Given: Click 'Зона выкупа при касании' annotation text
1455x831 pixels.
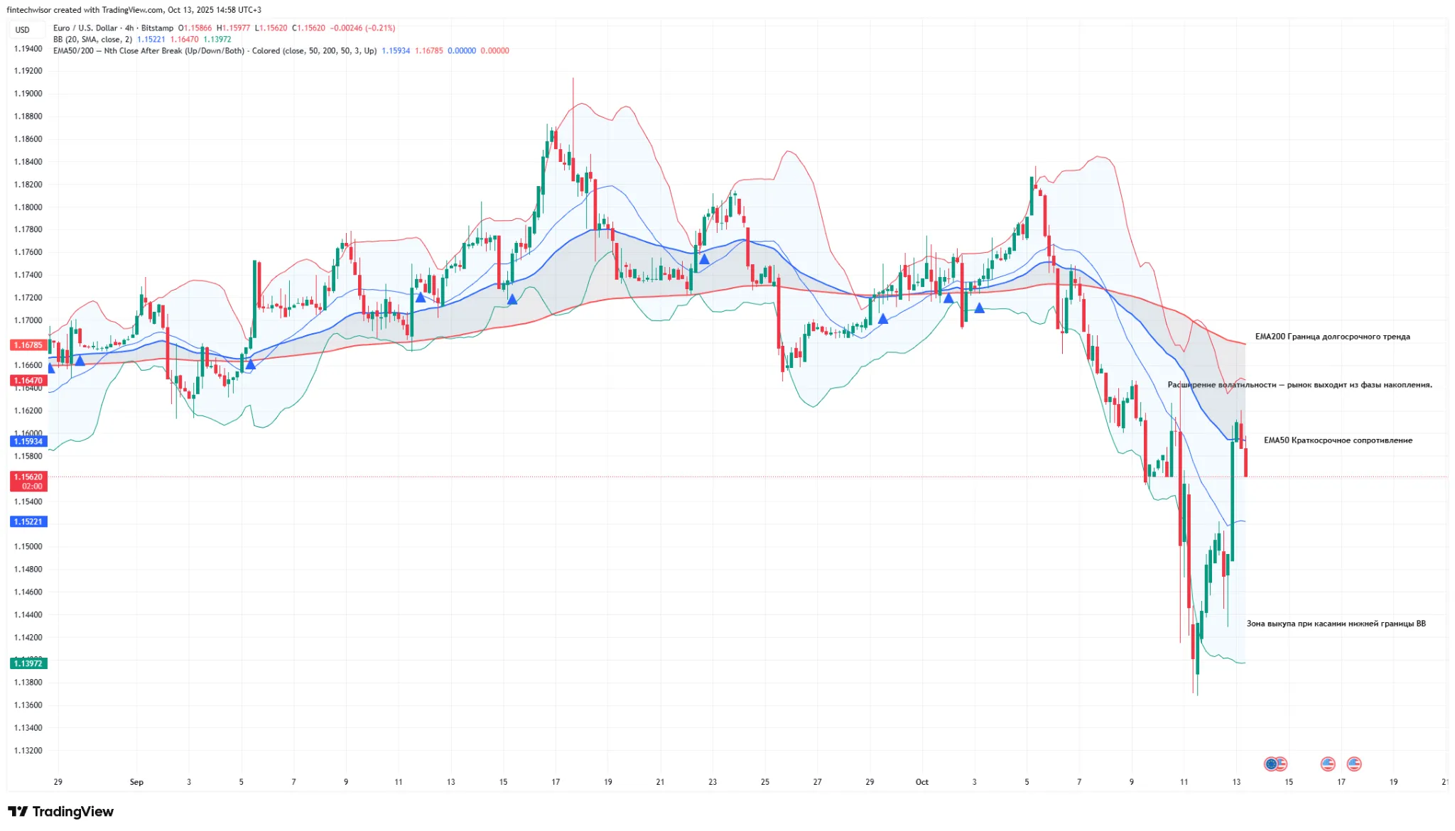Looking at the screenshot, I should pyautogui.click(x=1336, y=624).
